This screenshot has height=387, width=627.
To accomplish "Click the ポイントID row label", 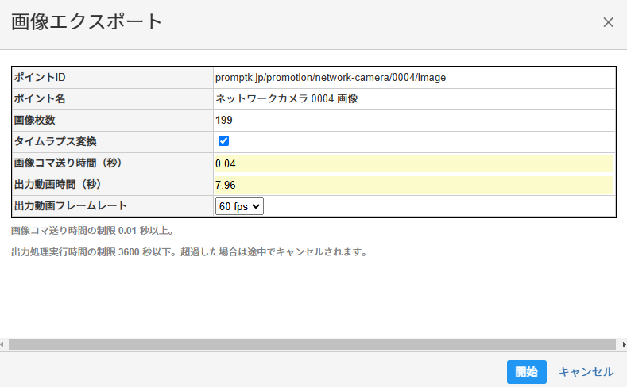I will 40,77.
